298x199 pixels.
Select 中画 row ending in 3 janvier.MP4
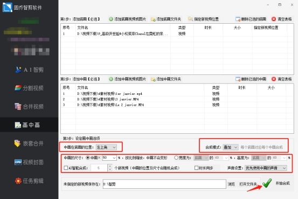108,99
